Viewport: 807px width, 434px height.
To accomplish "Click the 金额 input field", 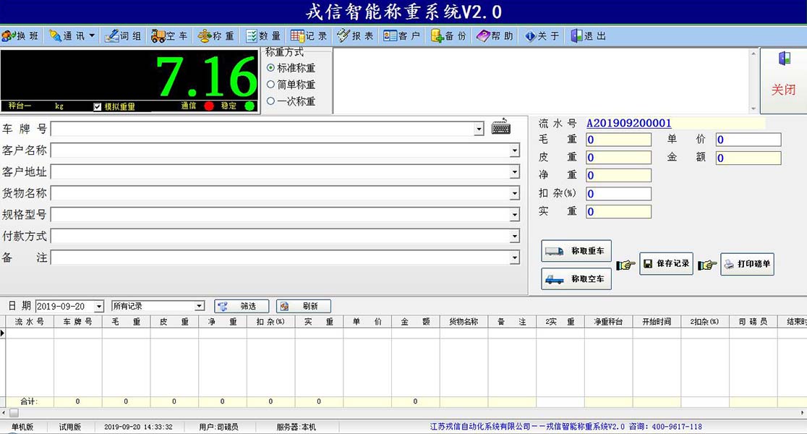I will [x=748, y=158].
